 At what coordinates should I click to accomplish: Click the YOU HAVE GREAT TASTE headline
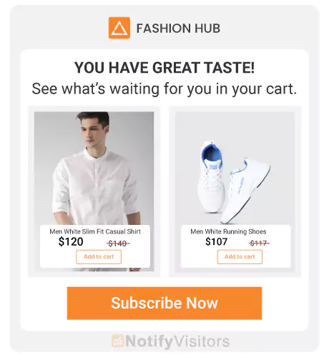pyautogui.click(x=164, y=68)
